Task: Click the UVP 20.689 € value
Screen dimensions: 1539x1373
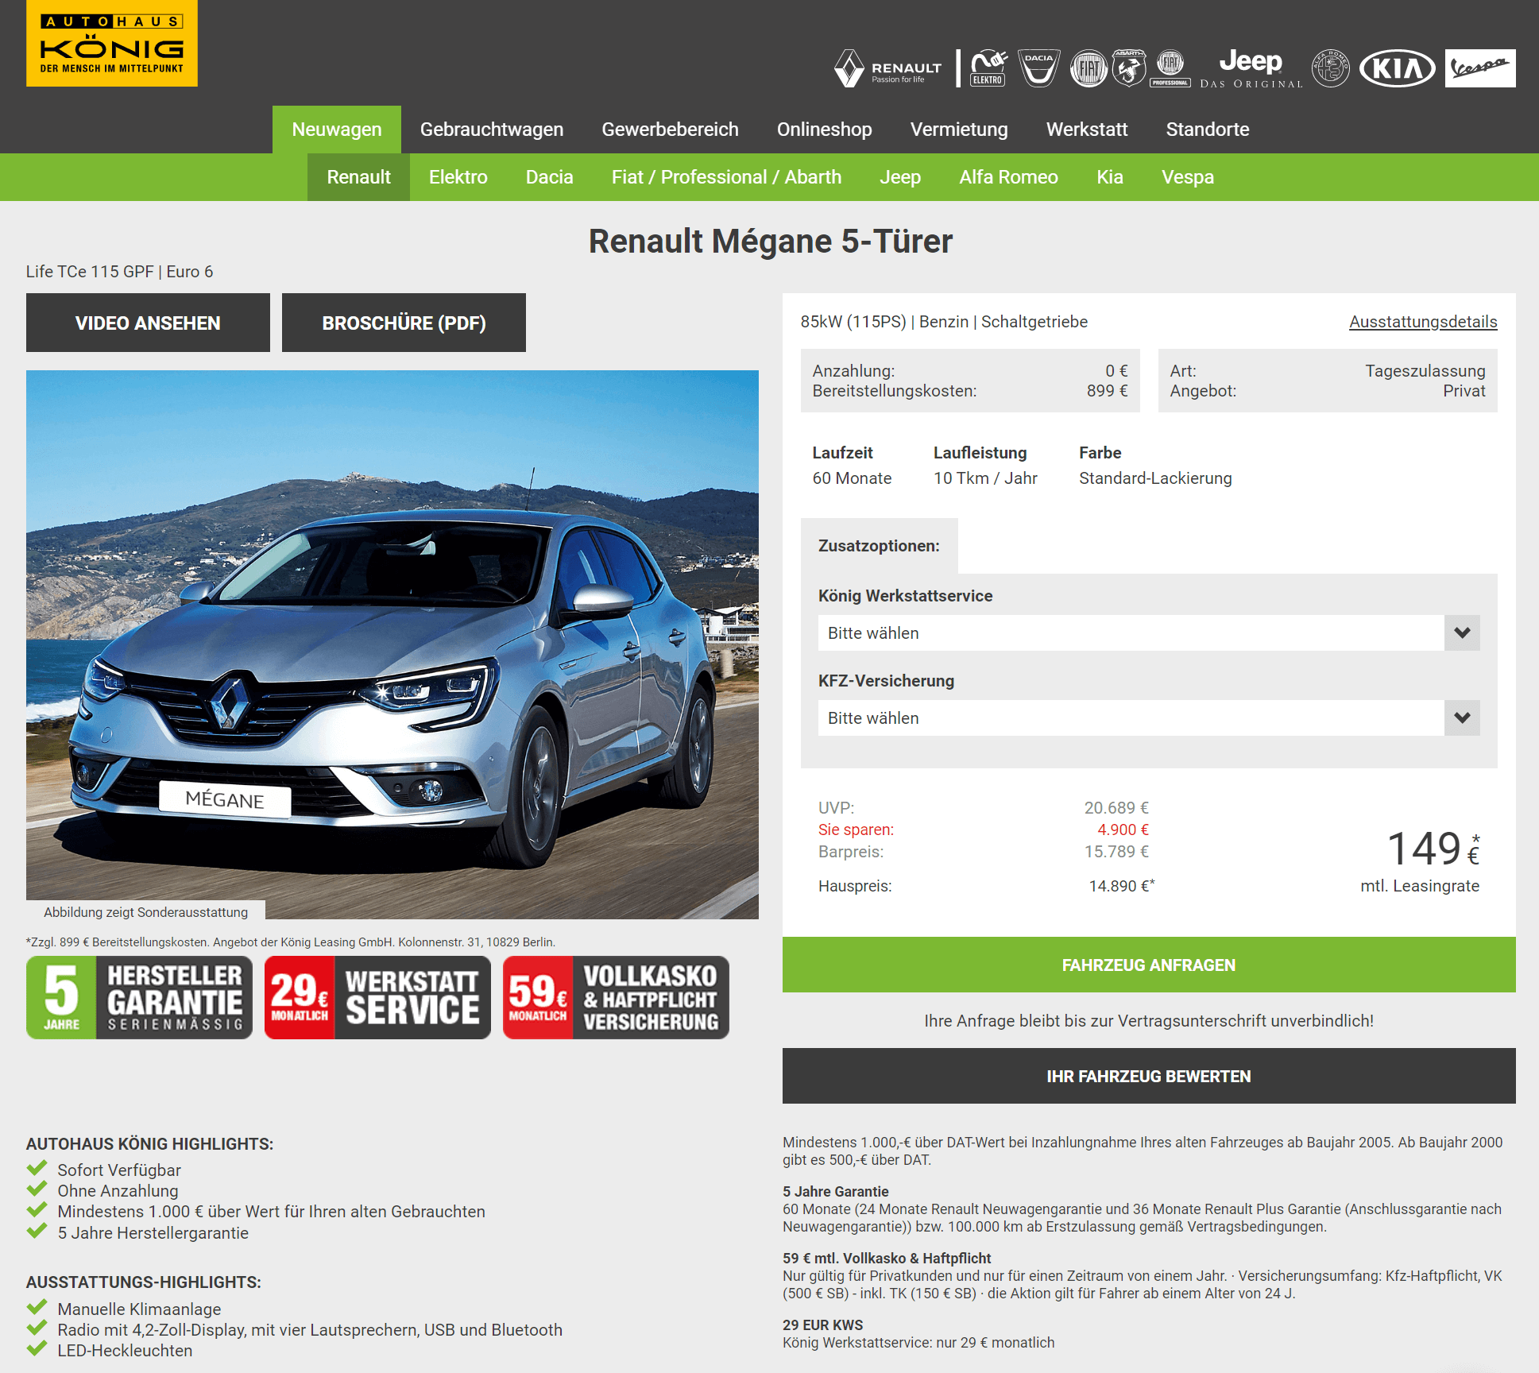Action: click(x=1116, y=808)
